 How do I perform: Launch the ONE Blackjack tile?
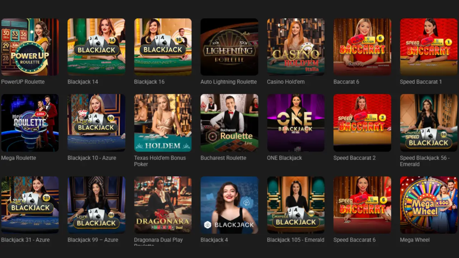point(296,123)
